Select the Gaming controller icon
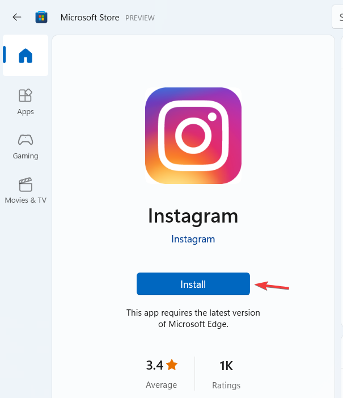 26,140
